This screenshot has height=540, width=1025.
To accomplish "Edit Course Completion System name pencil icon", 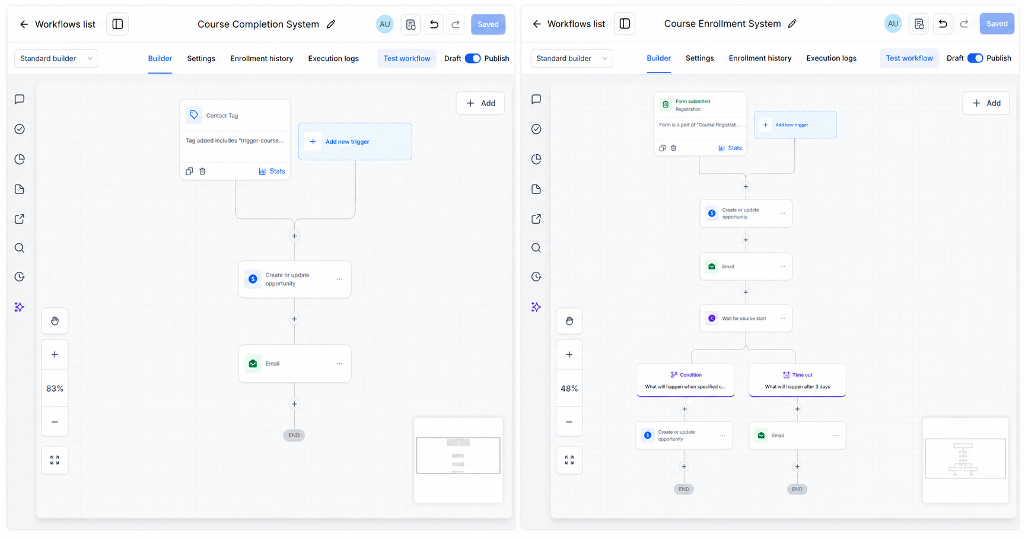I will point(331,24).
